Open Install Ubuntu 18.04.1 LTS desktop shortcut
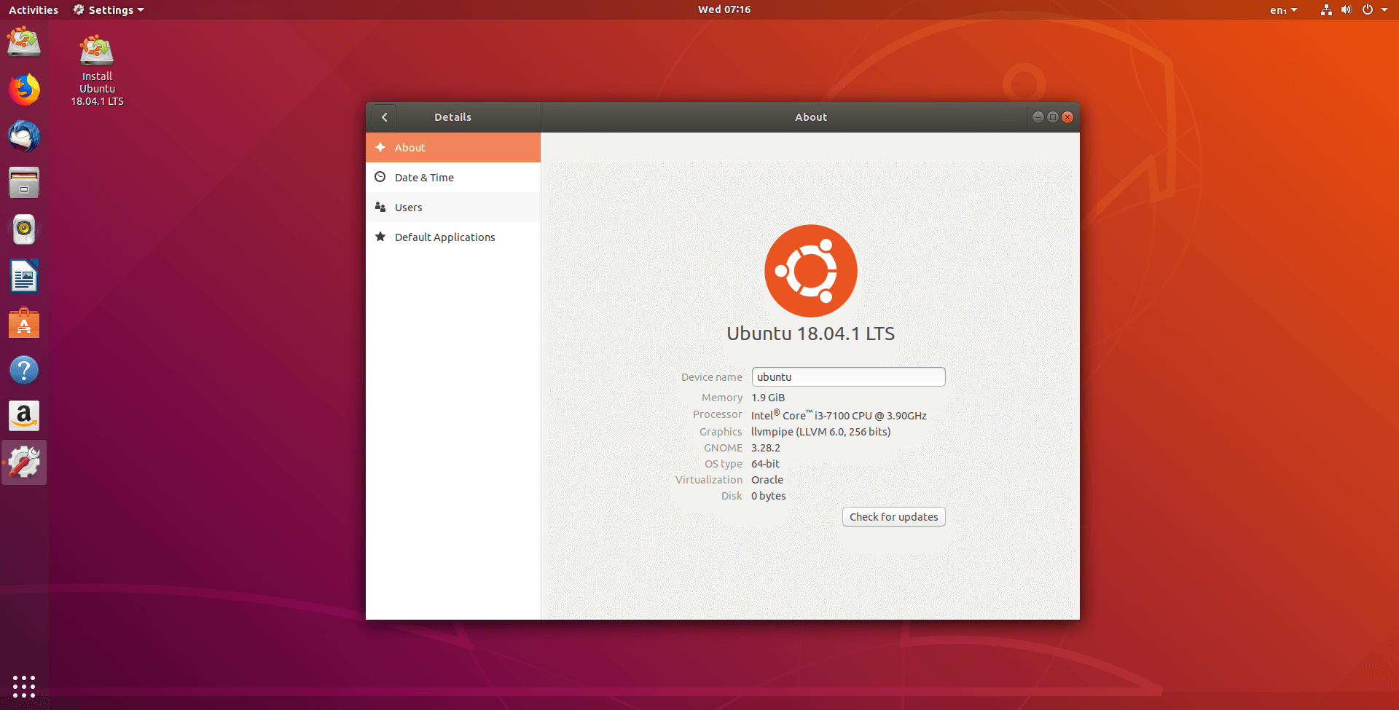Screen dimensions: 1399x710 click(97, 71)
